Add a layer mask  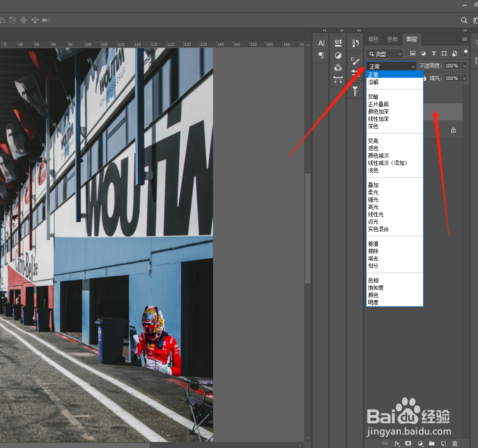(x=408, y=443)
